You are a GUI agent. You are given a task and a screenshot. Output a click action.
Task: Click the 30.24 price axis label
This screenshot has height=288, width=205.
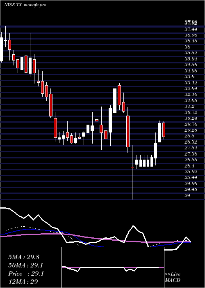click(191, 118)
